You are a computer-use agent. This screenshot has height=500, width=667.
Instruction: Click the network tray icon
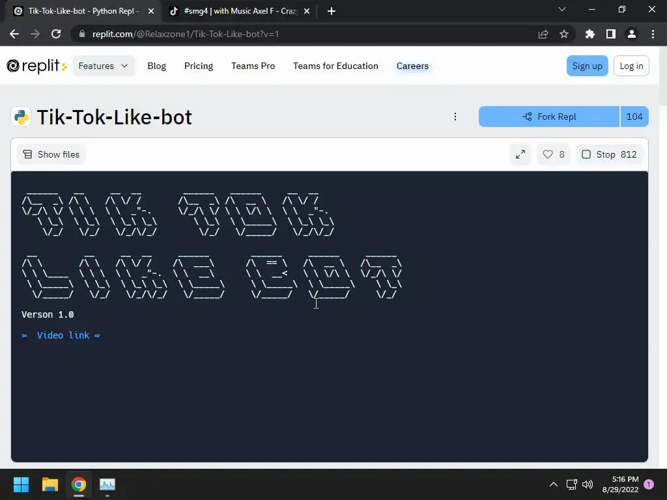(x=571, y=484)
